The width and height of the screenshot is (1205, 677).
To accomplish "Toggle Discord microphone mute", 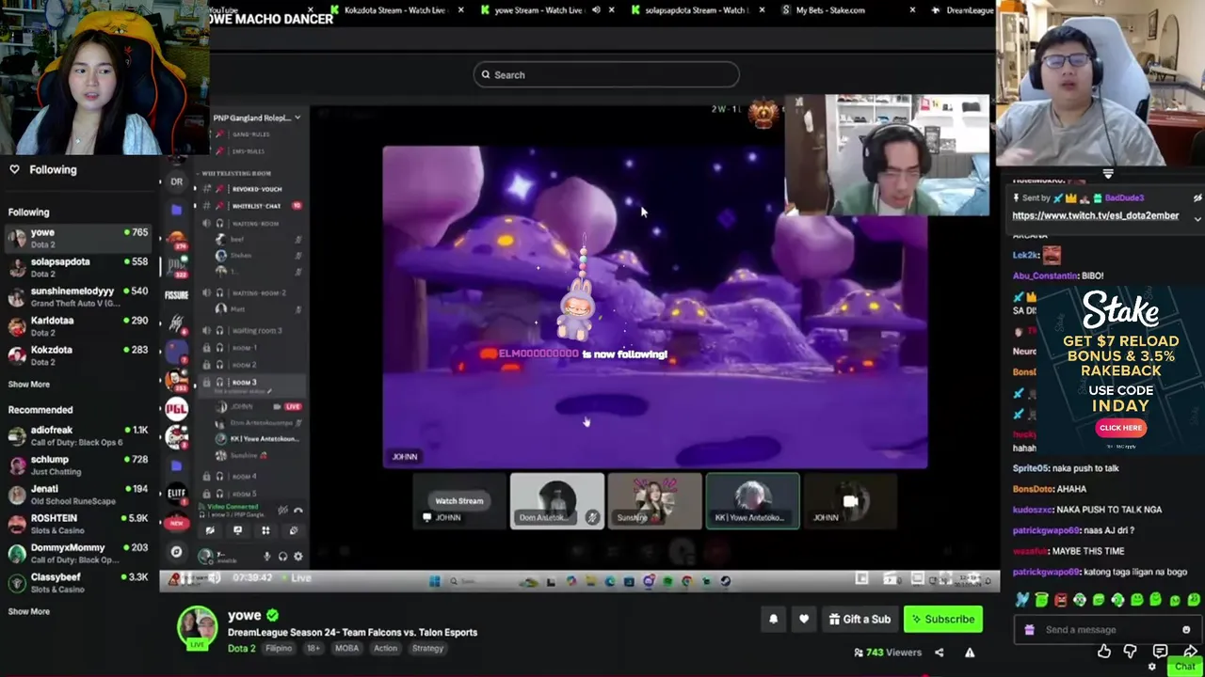I will tap(266, 557).
